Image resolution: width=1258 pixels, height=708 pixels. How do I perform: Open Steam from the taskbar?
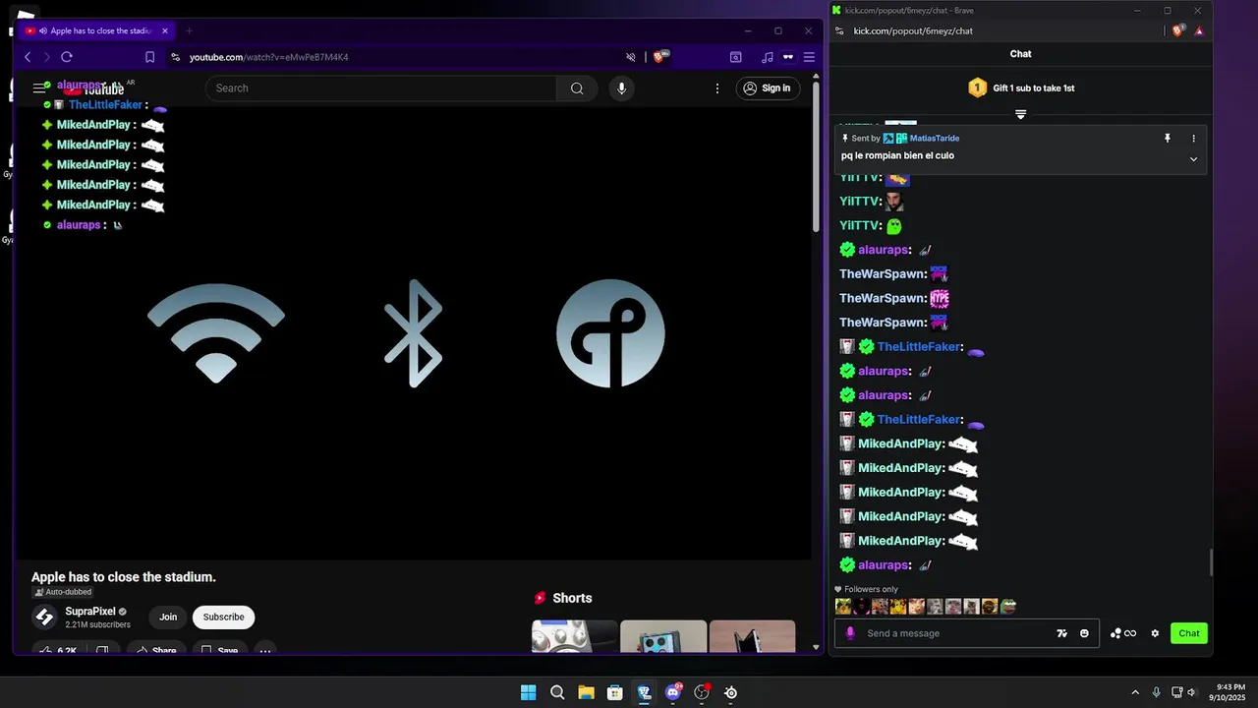730,692
